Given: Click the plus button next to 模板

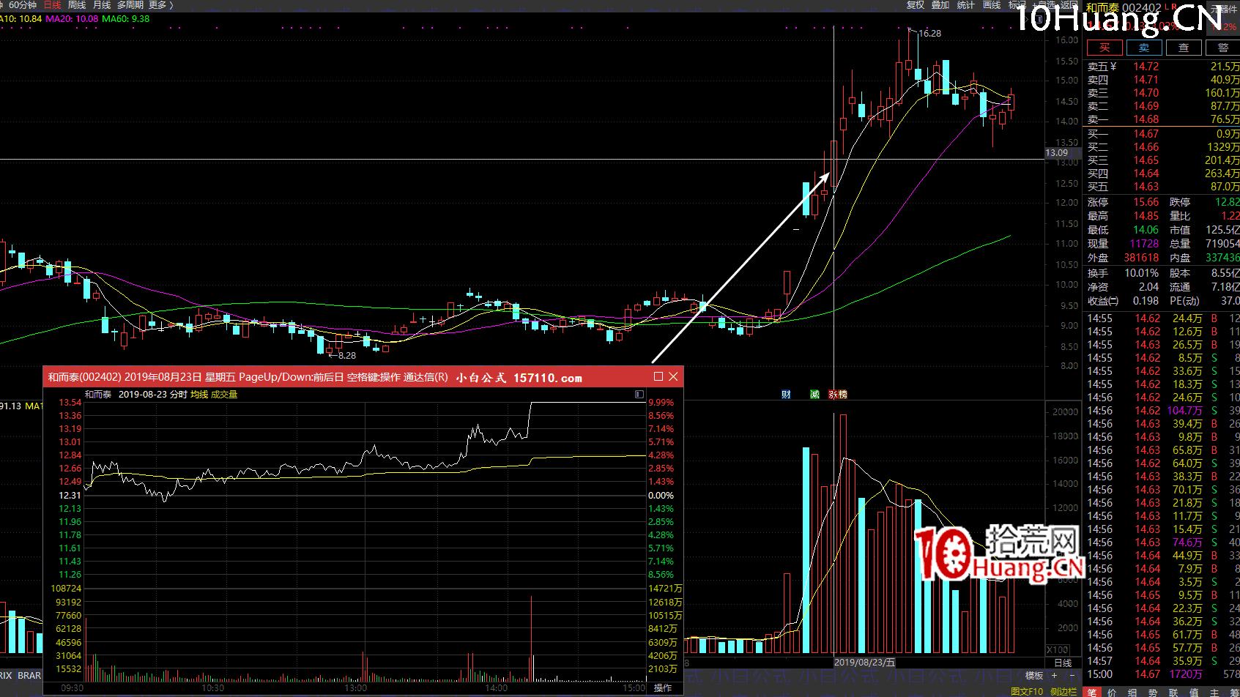Looking at the screenshot, I should point(1055,676).
